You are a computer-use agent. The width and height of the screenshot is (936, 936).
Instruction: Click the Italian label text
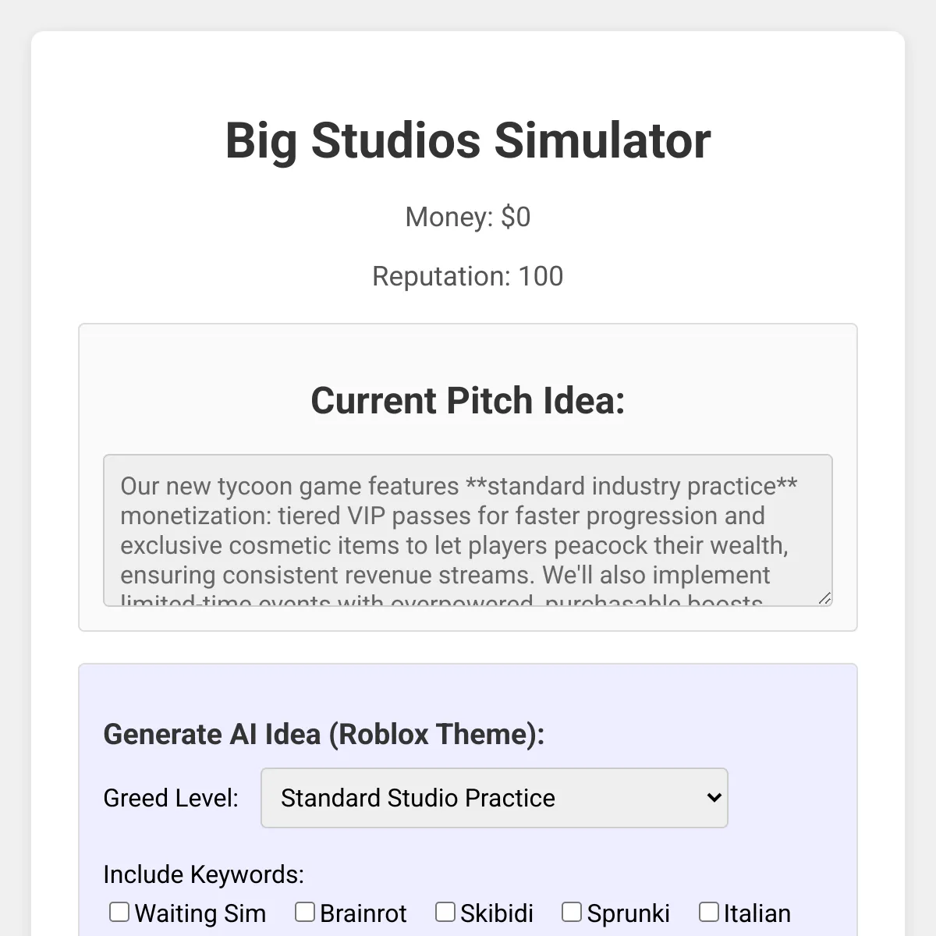click(757, 913)
